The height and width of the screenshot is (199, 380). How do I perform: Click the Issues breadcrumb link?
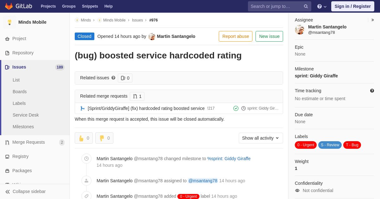pos(137,20)
